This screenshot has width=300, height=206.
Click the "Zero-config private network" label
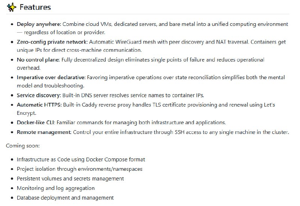(x=52, y=42)
